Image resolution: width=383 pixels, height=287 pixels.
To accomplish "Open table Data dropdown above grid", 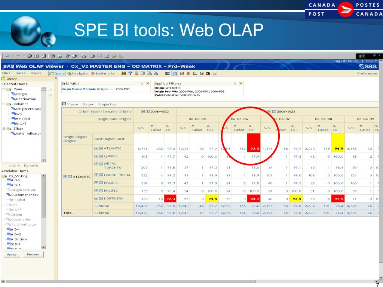I will coord(88,104).
